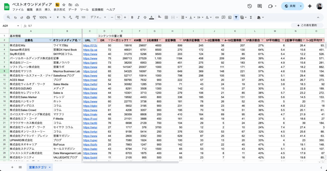Open the borders tool
This screenshot has width=327, height=171.
pyautogui.click(x=166, y=18)
